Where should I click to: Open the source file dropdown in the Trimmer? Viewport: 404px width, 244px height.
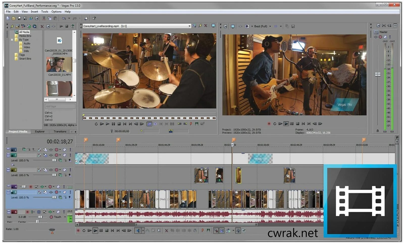click(x=189, y=26)
